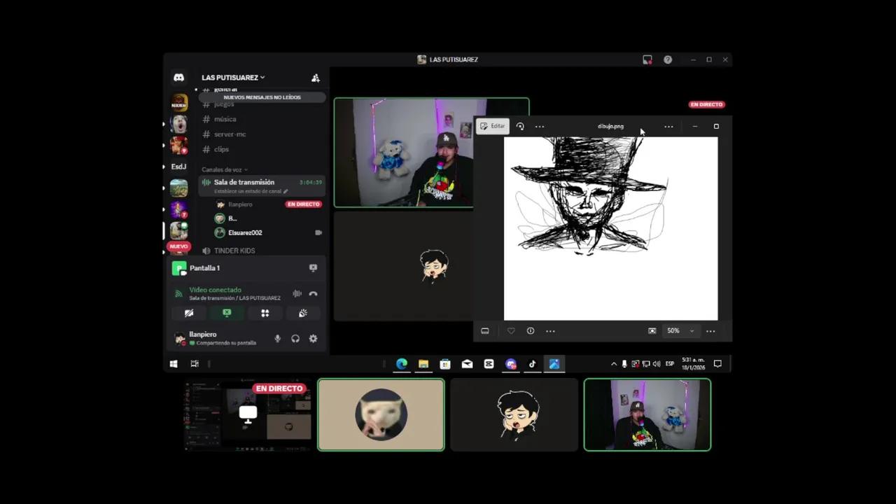Select the EN DIRECTO stream thumbnail

(247, 414)
